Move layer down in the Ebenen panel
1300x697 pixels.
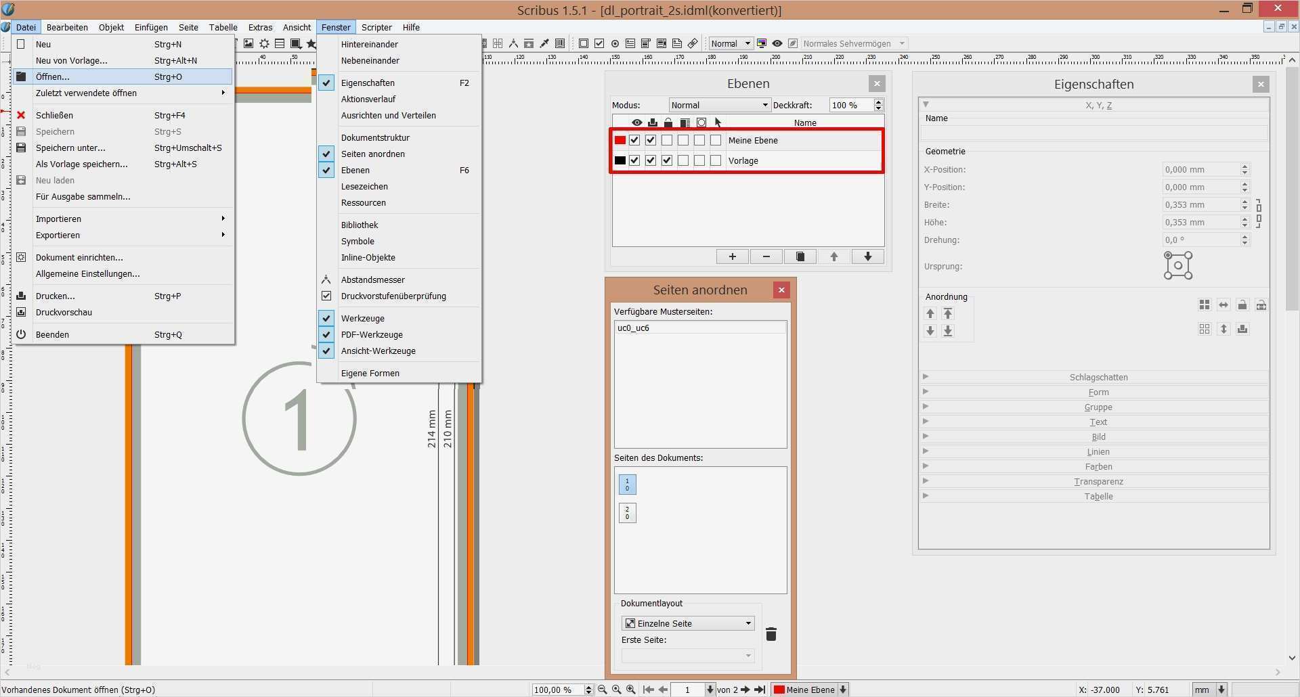[x=867, y=256]
